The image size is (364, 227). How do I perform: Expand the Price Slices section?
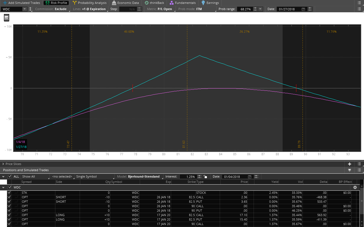pos(3,164)
